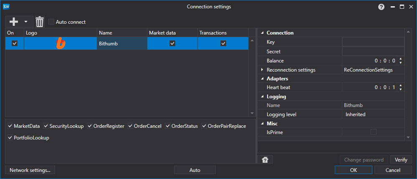Uncheck the OrderStatus message type
417x179 pixels.
pyautogui.click(x=168, y=126)
